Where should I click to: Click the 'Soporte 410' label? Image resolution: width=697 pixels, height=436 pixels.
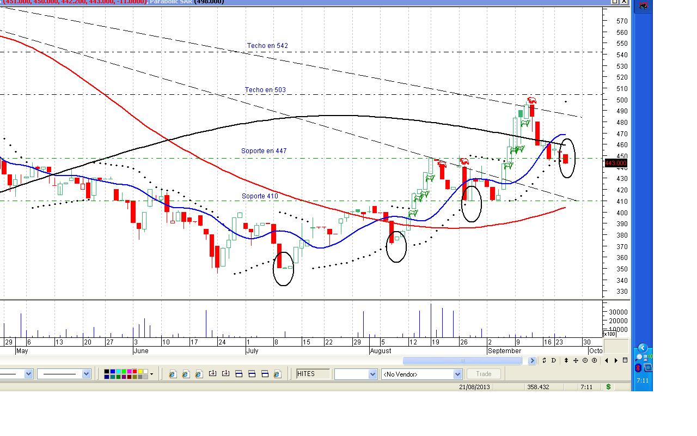[260, 196]
